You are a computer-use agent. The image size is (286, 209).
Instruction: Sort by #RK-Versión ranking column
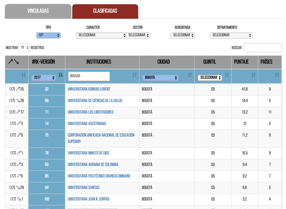61,75
